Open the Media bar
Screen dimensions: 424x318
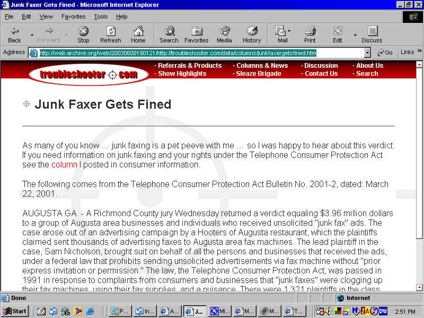224,34
